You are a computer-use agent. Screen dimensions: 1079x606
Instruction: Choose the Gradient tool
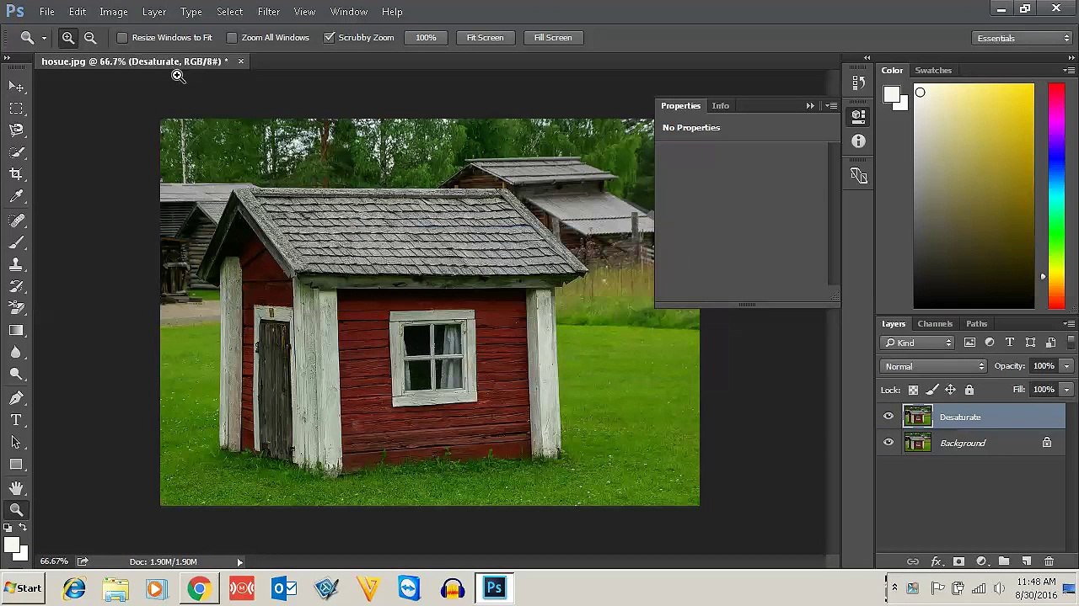pyautogui.click(x=16, y=331)
